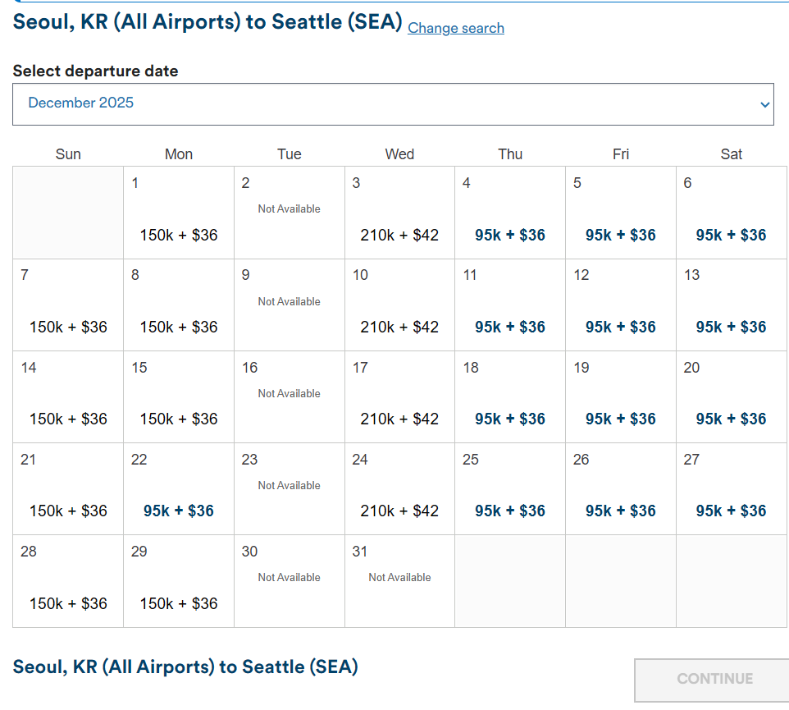789x710 pixels.
Task: Select December 29 at 150k + $36
Action: click(x=179, y=581)
